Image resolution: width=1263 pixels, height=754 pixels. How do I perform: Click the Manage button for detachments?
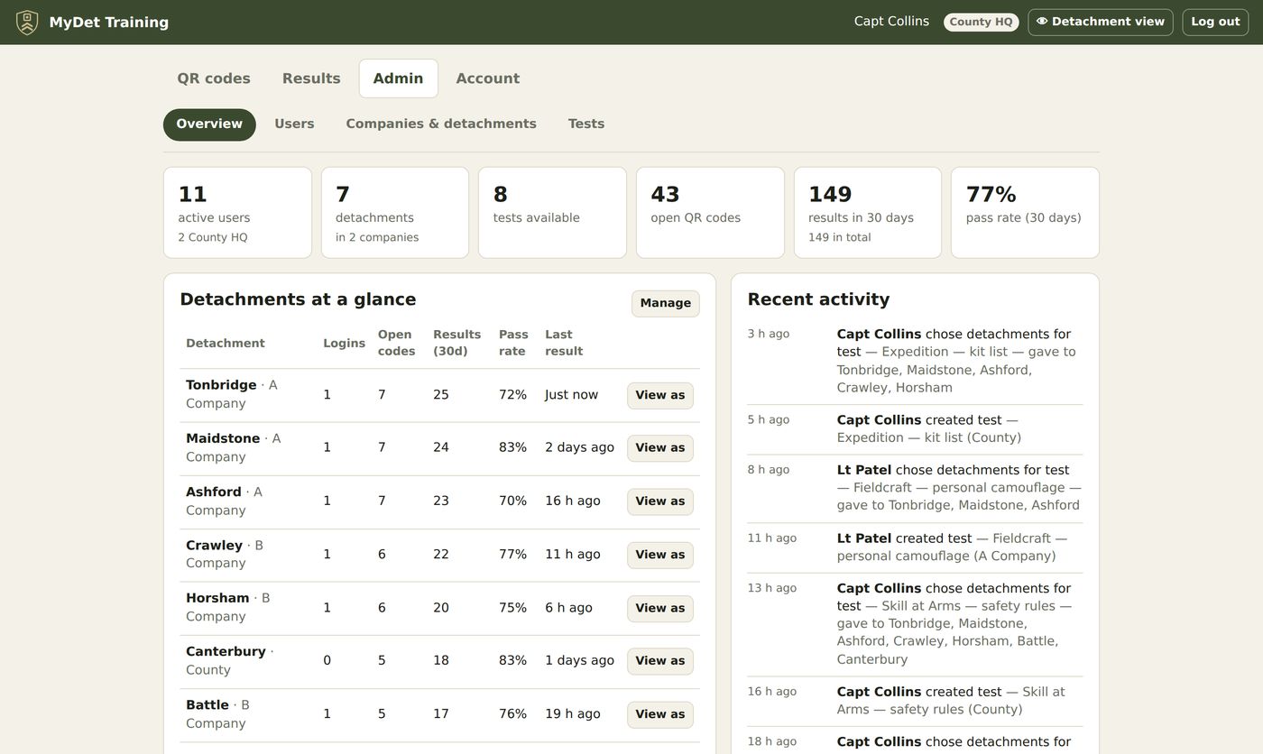pyautogui.click(x=666, y=303)
